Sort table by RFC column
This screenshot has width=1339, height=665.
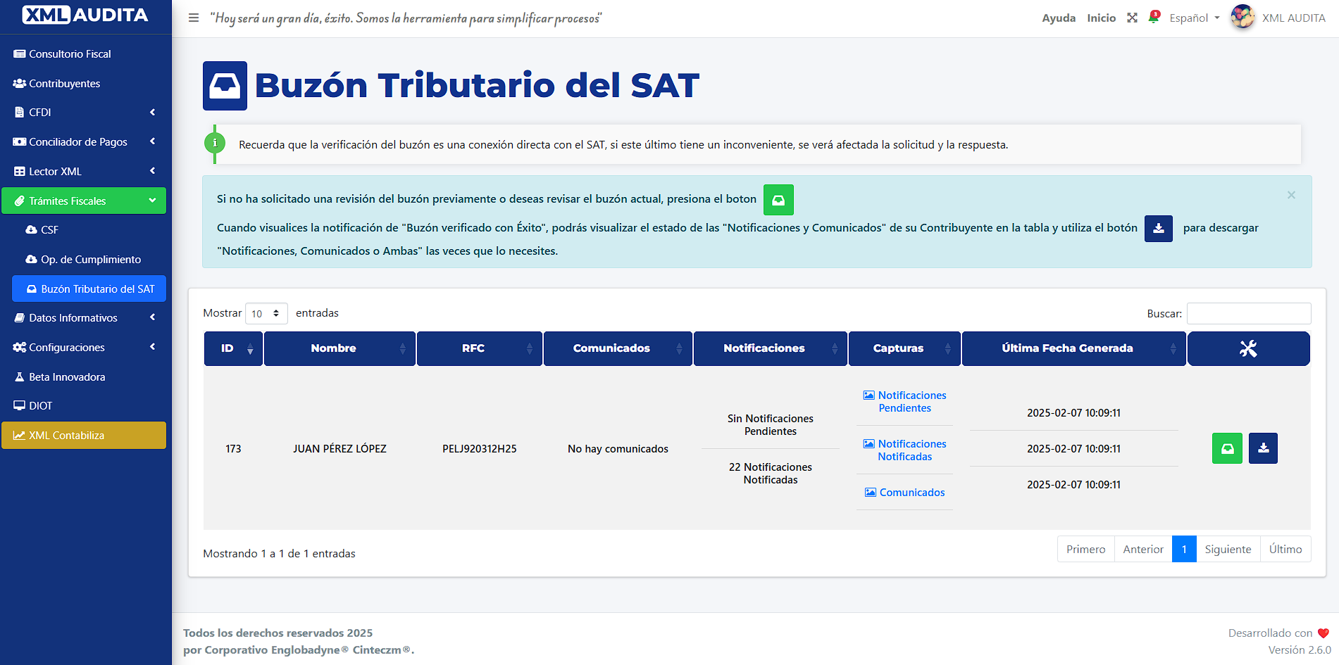tap(480, 348)
